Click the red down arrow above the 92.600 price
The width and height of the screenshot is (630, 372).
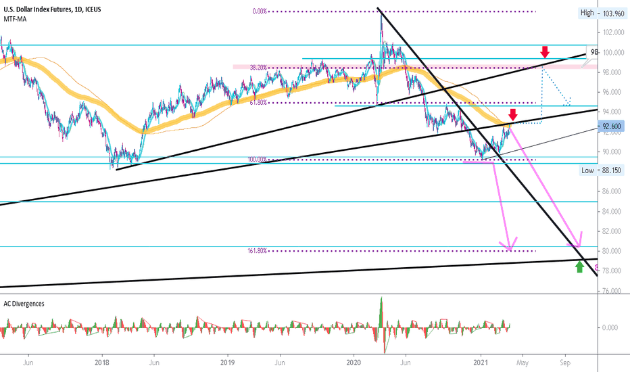coord(513,114)
